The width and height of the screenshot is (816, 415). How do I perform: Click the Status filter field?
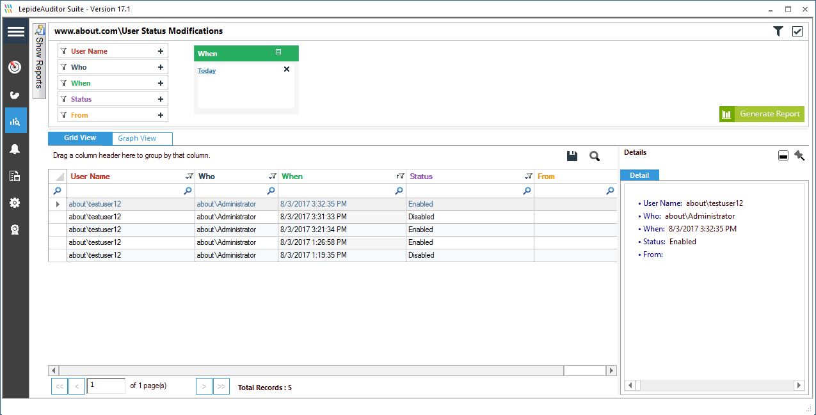tap(113, 99)
